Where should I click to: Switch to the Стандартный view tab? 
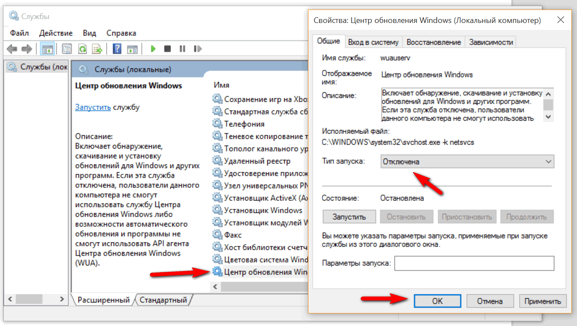[163, 300]
